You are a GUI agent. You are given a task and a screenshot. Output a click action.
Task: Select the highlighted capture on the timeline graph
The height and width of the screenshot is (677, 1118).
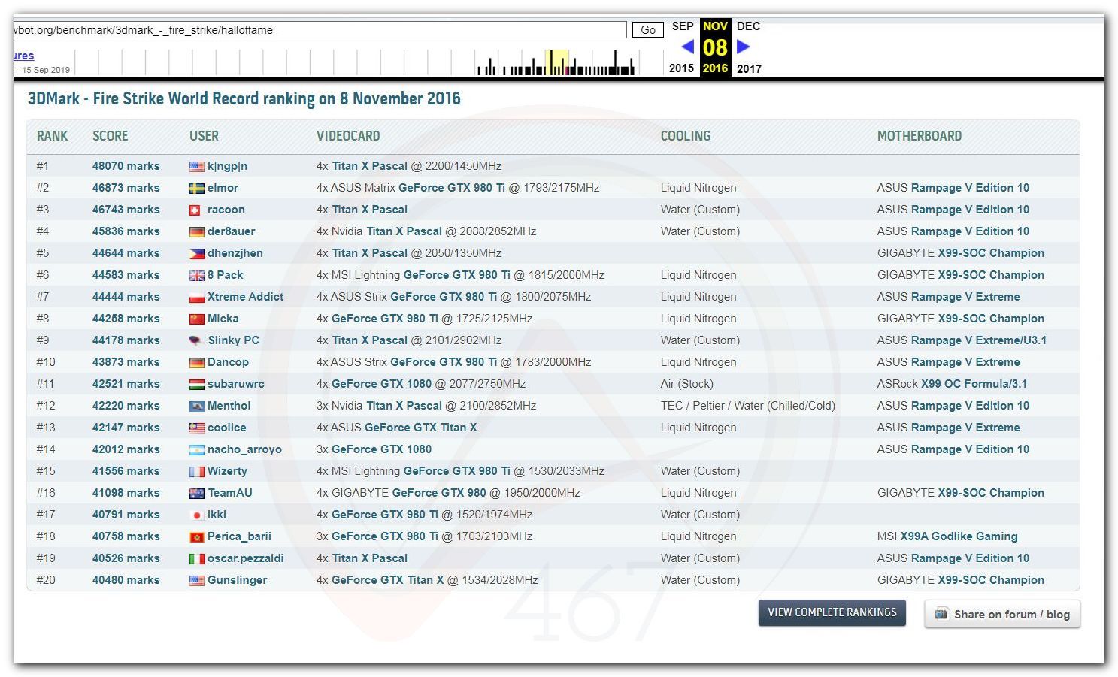pyautogui.click(x=556, y=62)
